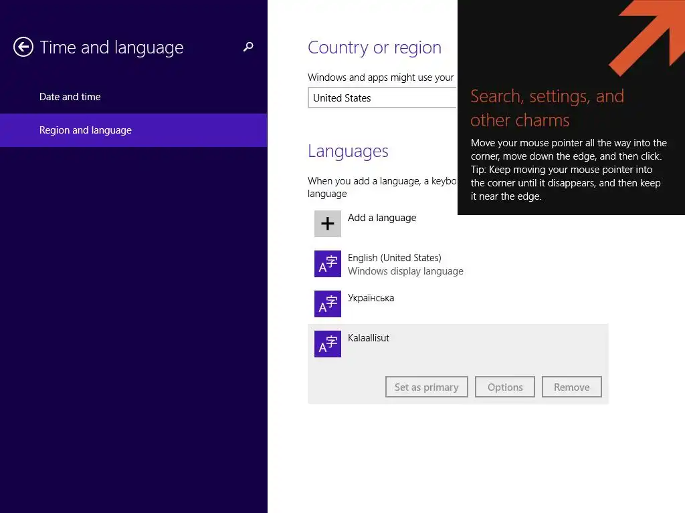Screen dimensions: 685x513
Task: Click the Time and language heading
Action: click(x=112, y=47)
